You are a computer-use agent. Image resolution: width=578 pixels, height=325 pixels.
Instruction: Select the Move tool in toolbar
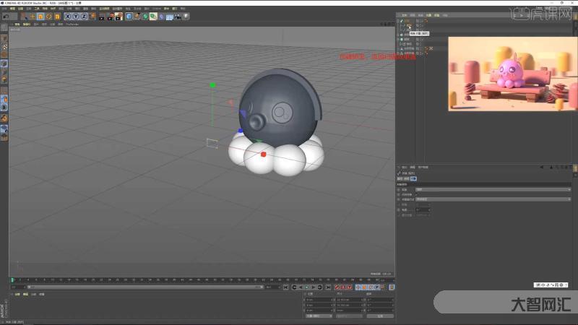[x=33, y=16]
